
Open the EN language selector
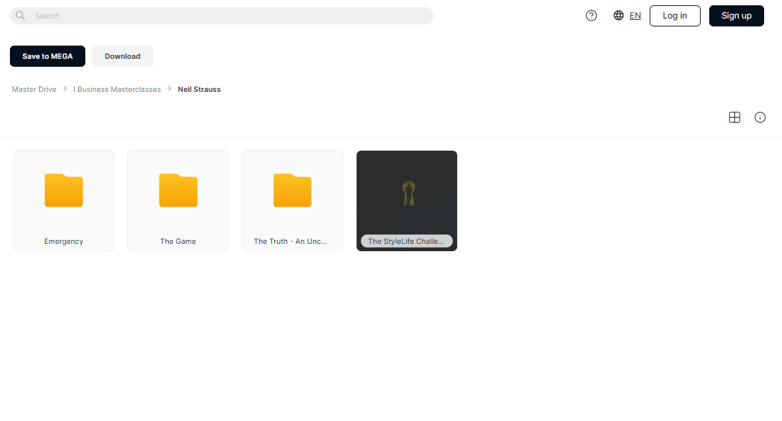(635, 16)
